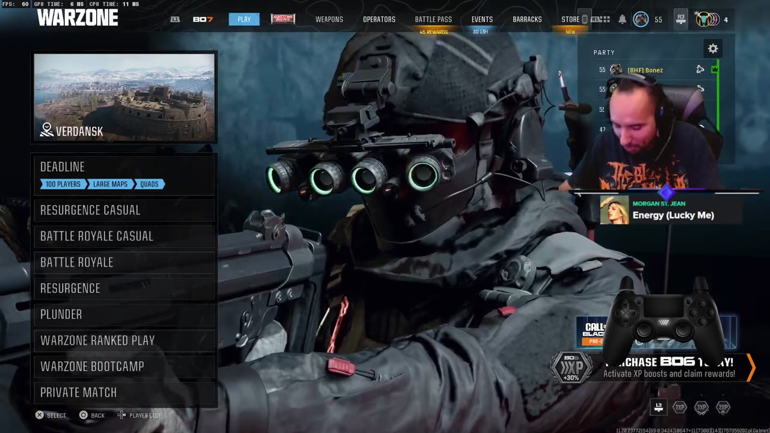The width and height of the screenshot is (770, 433).
Task: Open the Nuketown Block Party event tab
Action: click(283, 19)
